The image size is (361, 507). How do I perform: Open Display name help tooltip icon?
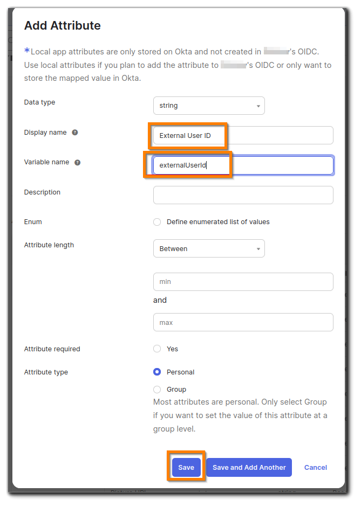point(75,133)
